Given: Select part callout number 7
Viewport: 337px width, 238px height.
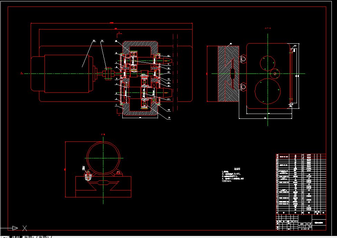Looking at the screenshot, I should (116, 63).
